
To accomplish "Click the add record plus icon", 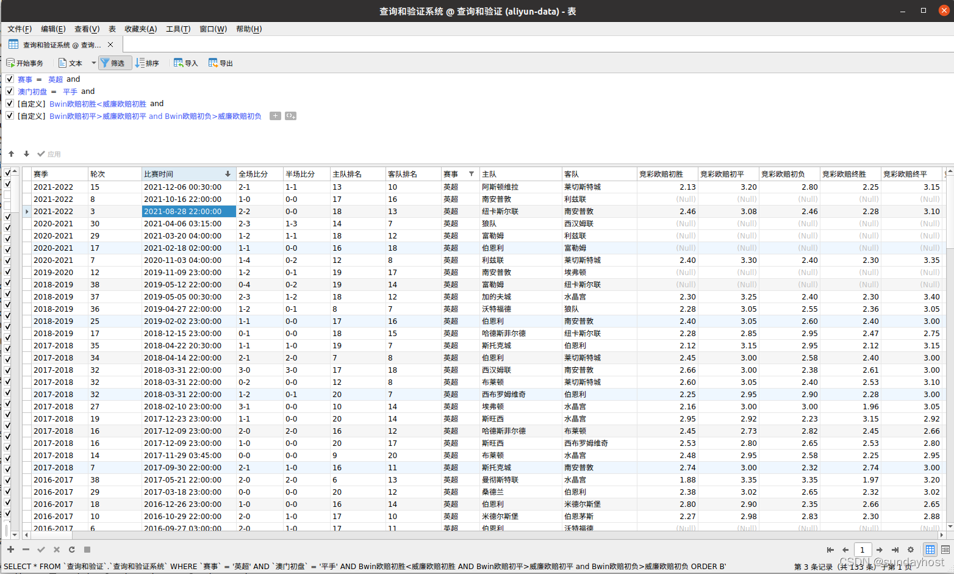I will pyautogui.click(x=10, y=550).
